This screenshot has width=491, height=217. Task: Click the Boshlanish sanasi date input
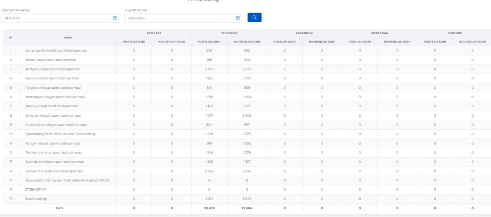click(56, 18)
